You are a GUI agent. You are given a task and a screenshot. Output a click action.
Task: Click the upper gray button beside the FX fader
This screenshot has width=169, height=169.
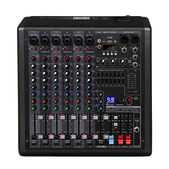click(116, 117)
